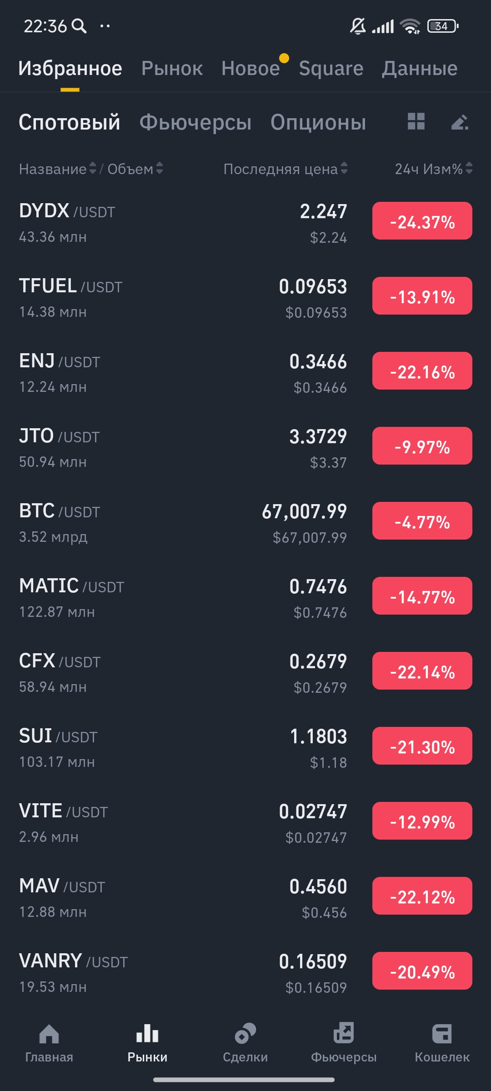Screen dimensions: 491x1091
Task: Open the SUI/USDT pair row
Action: 182,746
